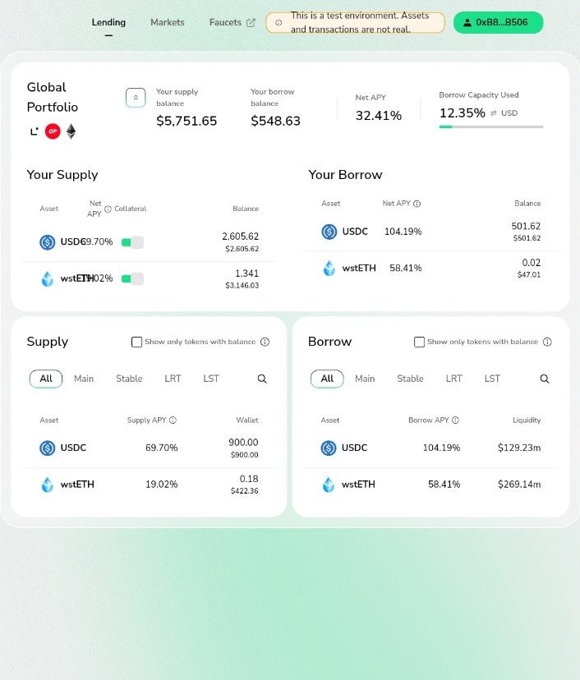Viewport: 580px width, 680px height.
Task: Click USDC coin icon in Your Supply
Action: (48, 242)
